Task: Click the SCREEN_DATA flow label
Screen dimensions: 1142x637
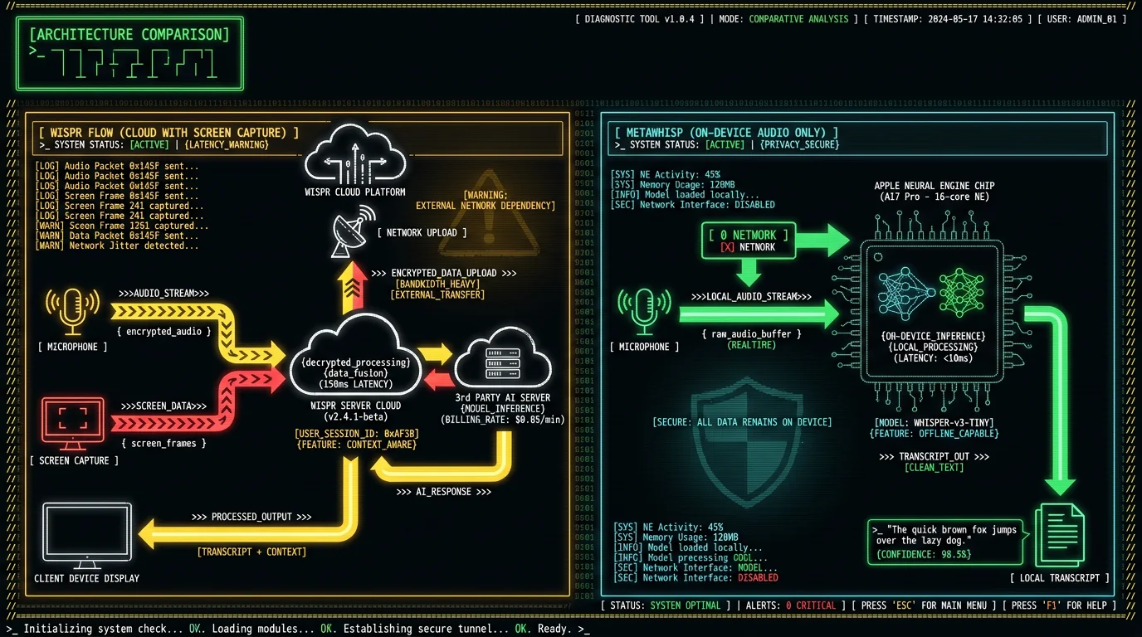Action: tap(163, 406)
